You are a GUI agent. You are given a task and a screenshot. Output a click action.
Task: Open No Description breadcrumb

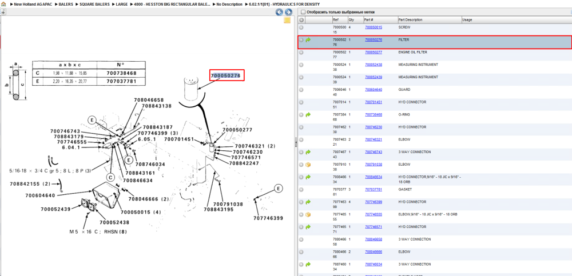[x=229, y=4]
